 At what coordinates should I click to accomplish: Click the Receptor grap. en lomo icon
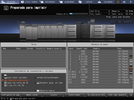(x=38, y=83)
